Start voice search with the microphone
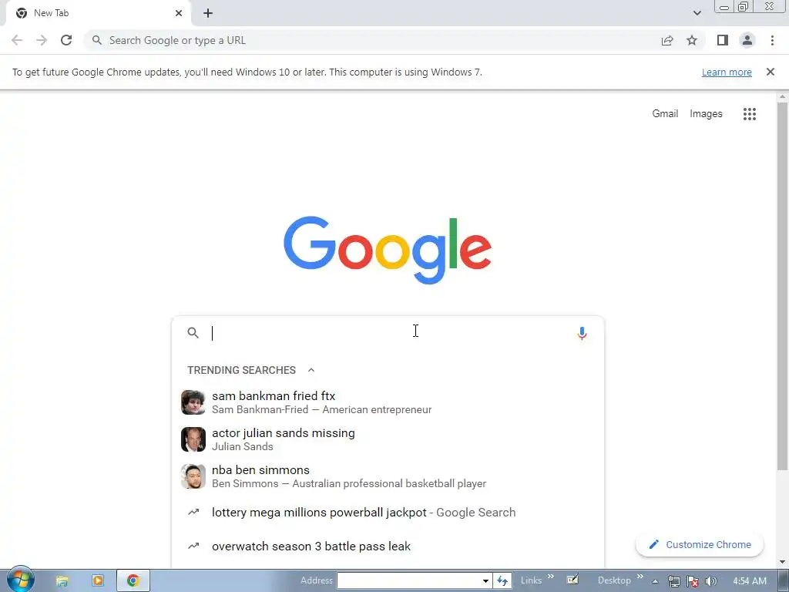The width and height of the screenshot is (789, 592). tap(582, 333)
